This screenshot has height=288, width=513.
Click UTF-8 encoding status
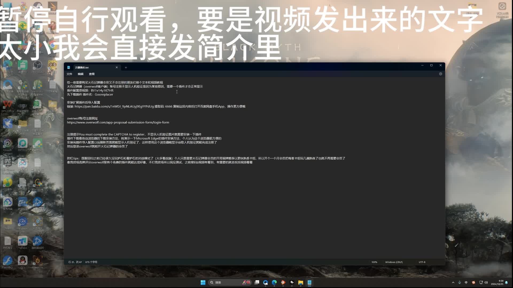[422, 262]
